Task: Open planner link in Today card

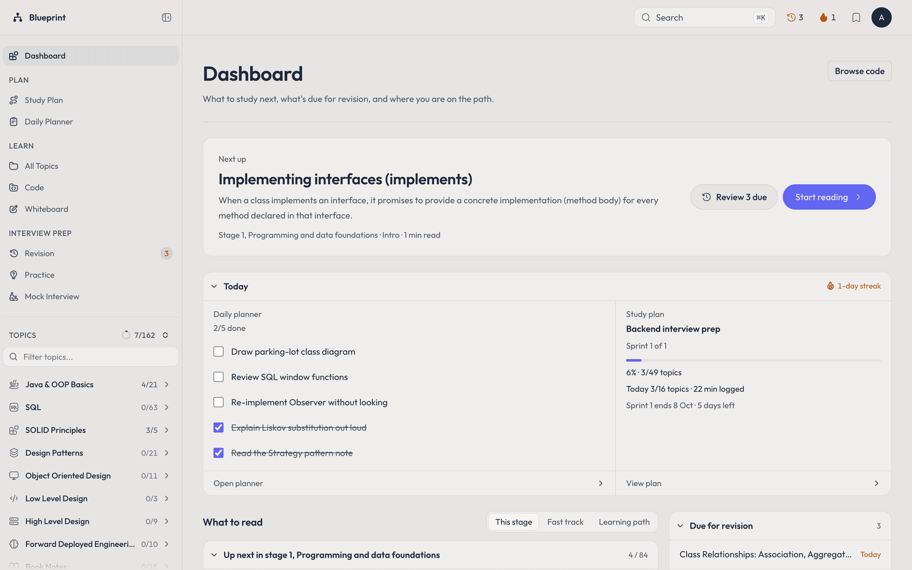Action: click(409, 484)
